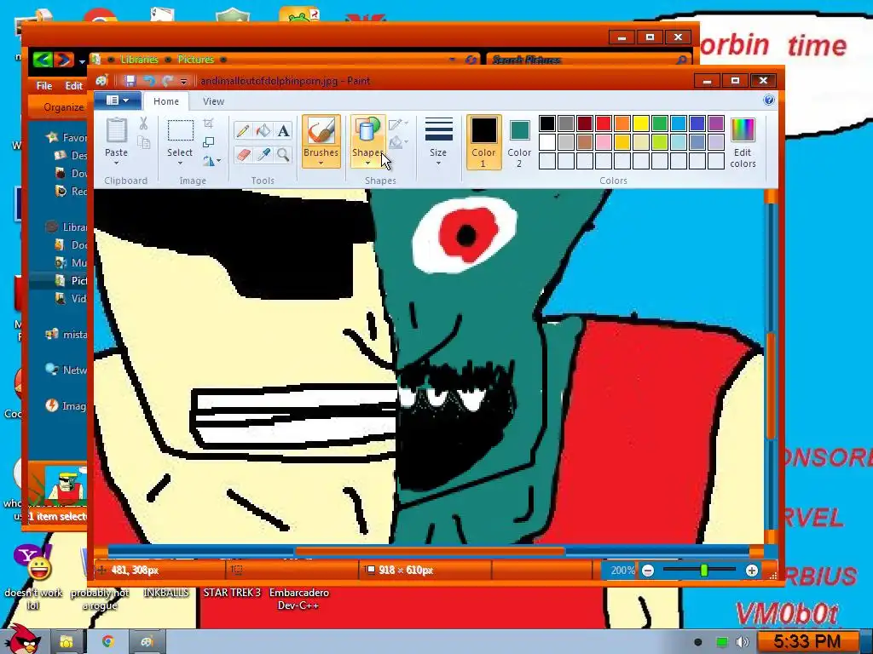The width and height of the screenshot is (873, 654).
Task: Open the Paint file menu button
Action: coord(118,100)
